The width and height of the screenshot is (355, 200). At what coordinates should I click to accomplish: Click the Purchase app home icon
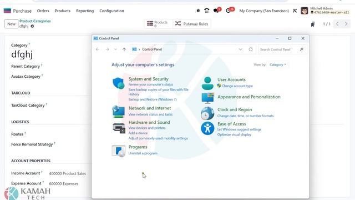[x=7, y=11]
